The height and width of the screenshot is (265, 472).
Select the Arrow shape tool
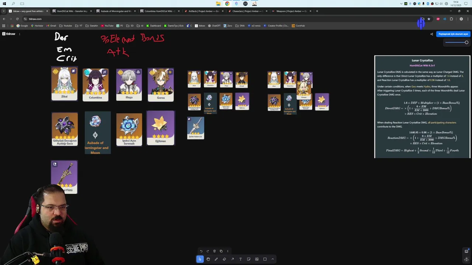[232, 259]
